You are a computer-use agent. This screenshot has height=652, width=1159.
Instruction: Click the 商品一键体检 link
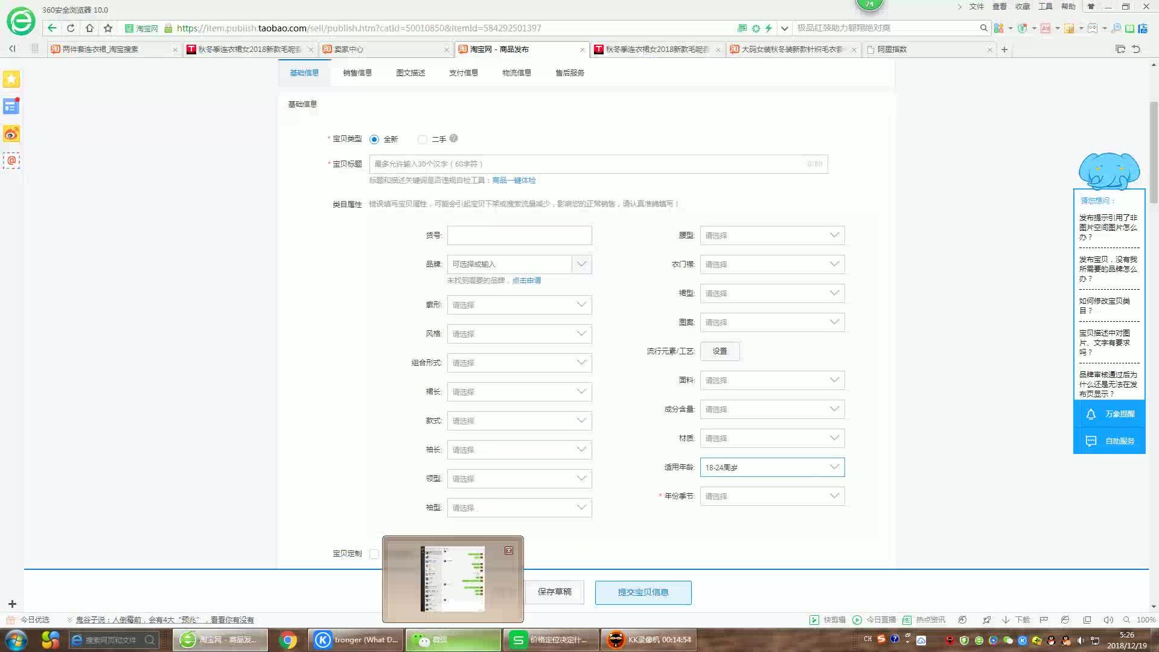[514, 181]
